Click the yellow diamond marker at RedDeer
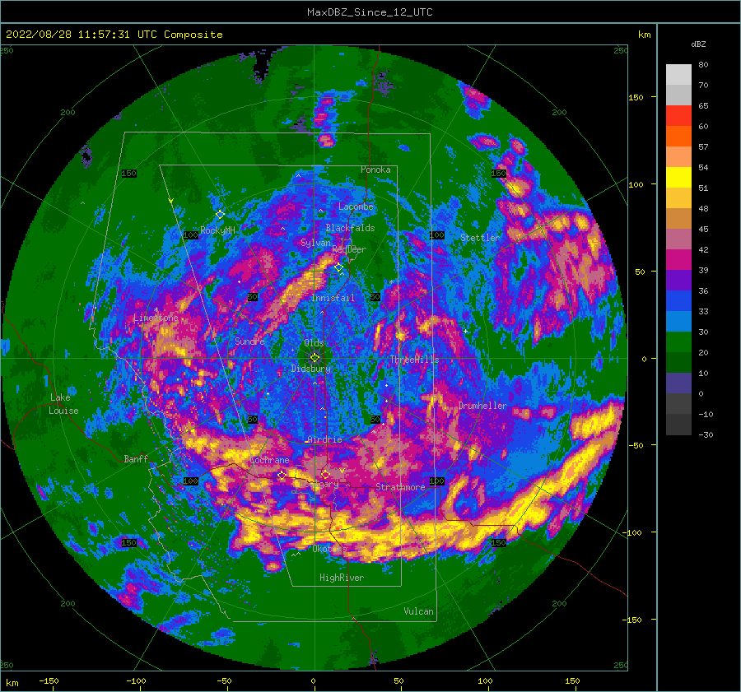The image size is (741, 692). [338, 267]
